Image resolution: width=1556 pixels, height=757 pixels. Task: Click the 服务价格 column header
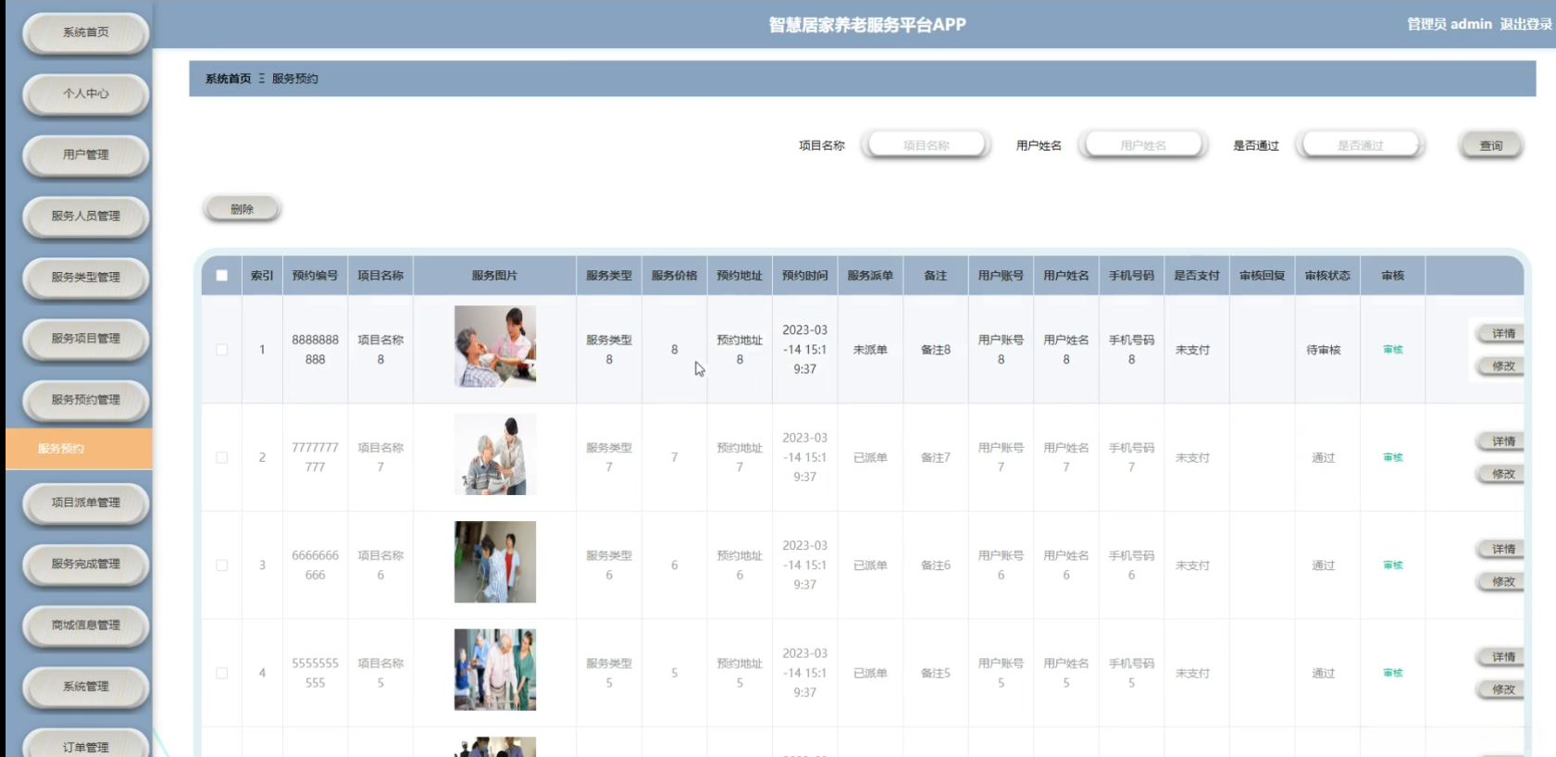tap(674, 276)
